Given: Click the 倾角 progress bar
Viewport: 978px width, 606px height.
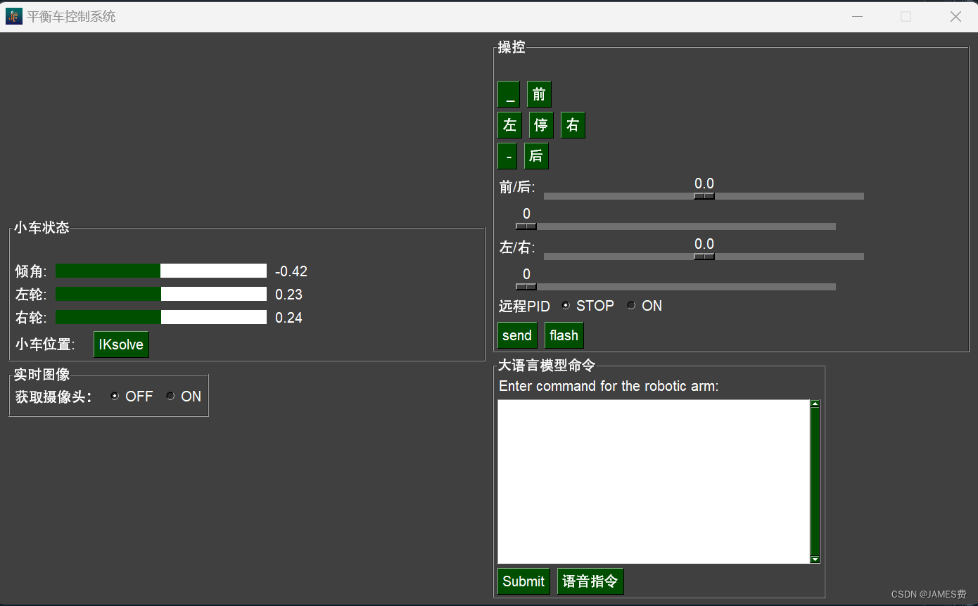Looking at the screenshot, I should [x=161, y=271].
